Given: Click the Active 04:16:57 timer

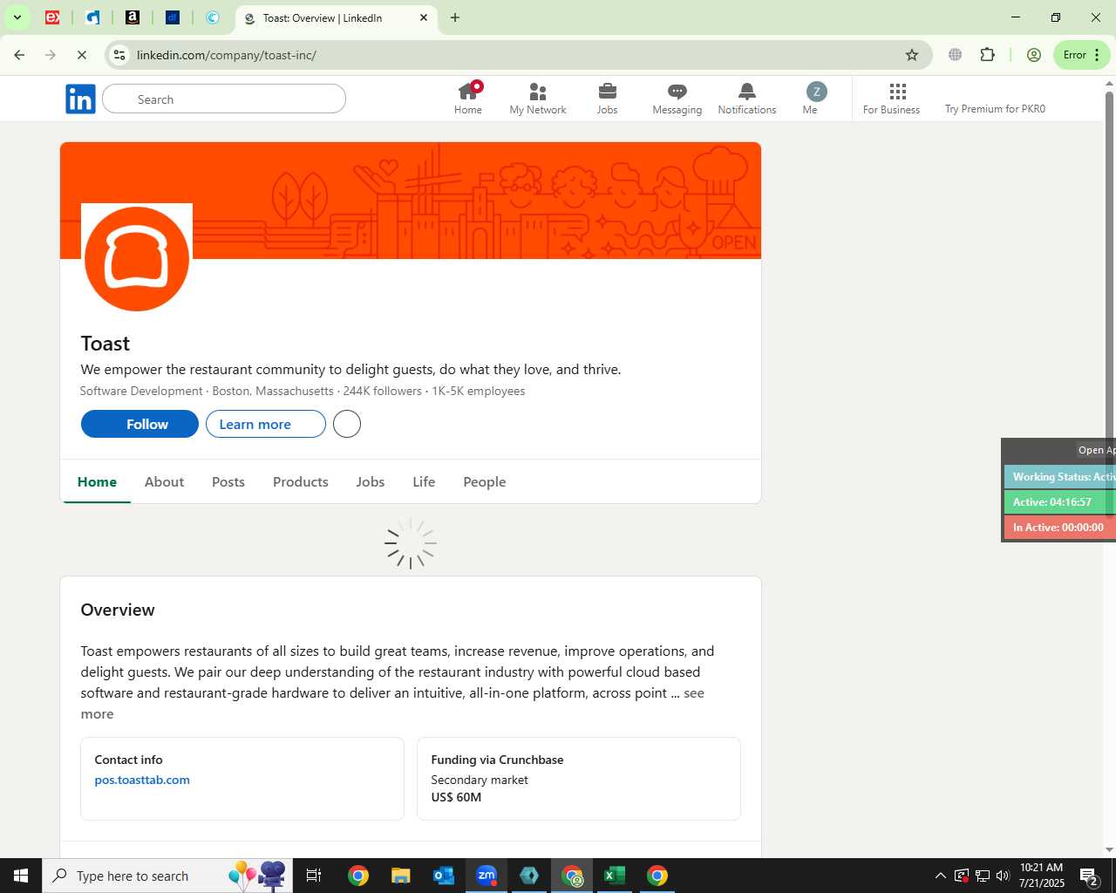Looking at the screenshot, I should click(1060, 502).
